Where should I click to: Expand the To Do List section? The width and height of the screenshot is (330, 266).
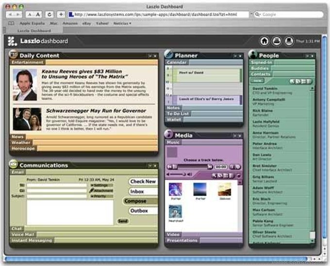[x=204, y=114]
